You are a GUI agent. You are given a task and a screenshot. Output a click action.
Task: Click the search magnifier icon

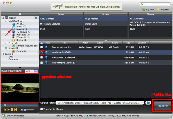click(x=142, y=4)
